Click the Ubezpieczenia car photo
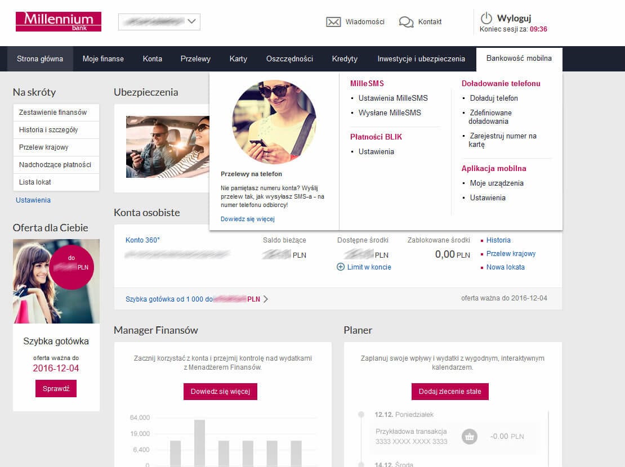625x467 pixels. [x=167, y=147]
